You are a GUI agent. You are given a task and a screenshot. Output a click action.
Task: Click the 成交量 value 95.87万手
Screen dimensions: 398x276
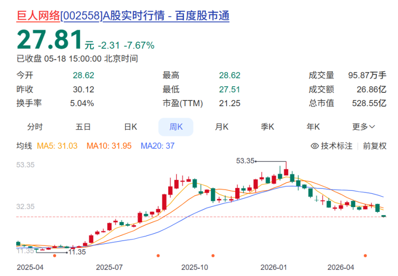tap(367, 75)
